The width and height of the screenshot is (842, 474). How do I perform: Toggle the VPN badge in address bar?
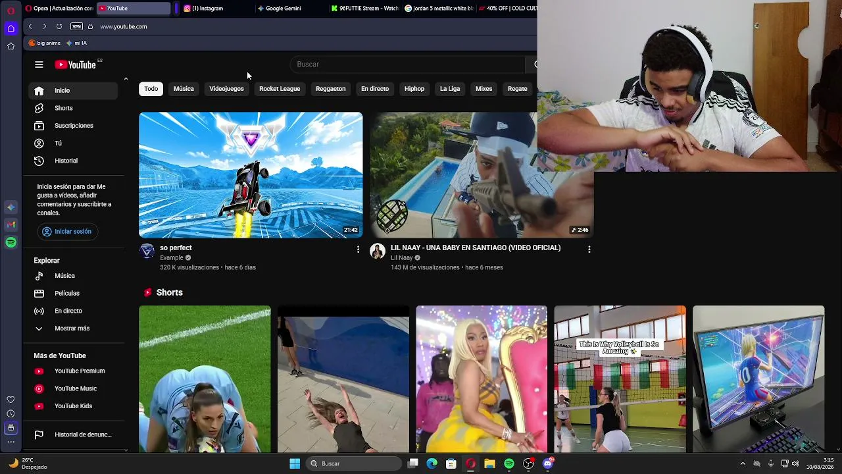click(x=76, y=26)
